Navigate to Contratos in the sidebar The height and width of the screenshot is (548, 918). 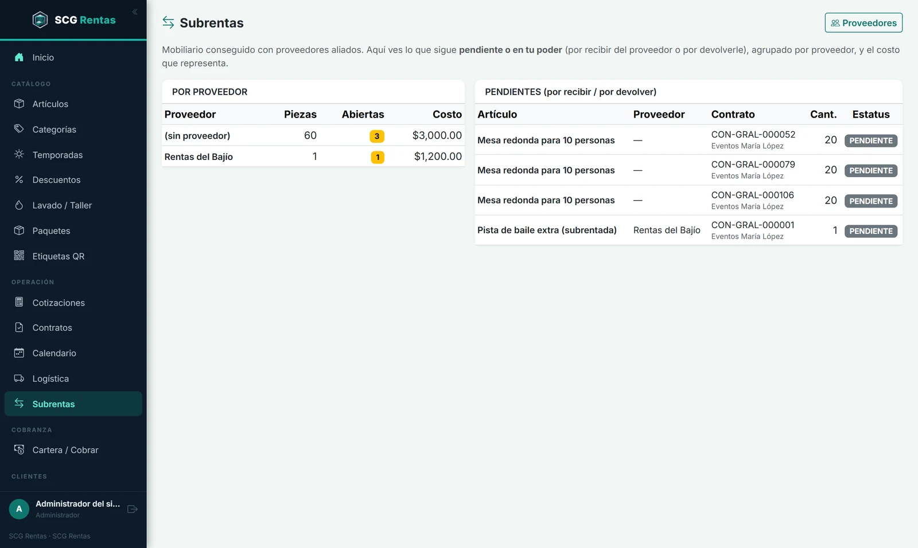tap(73, 328)
